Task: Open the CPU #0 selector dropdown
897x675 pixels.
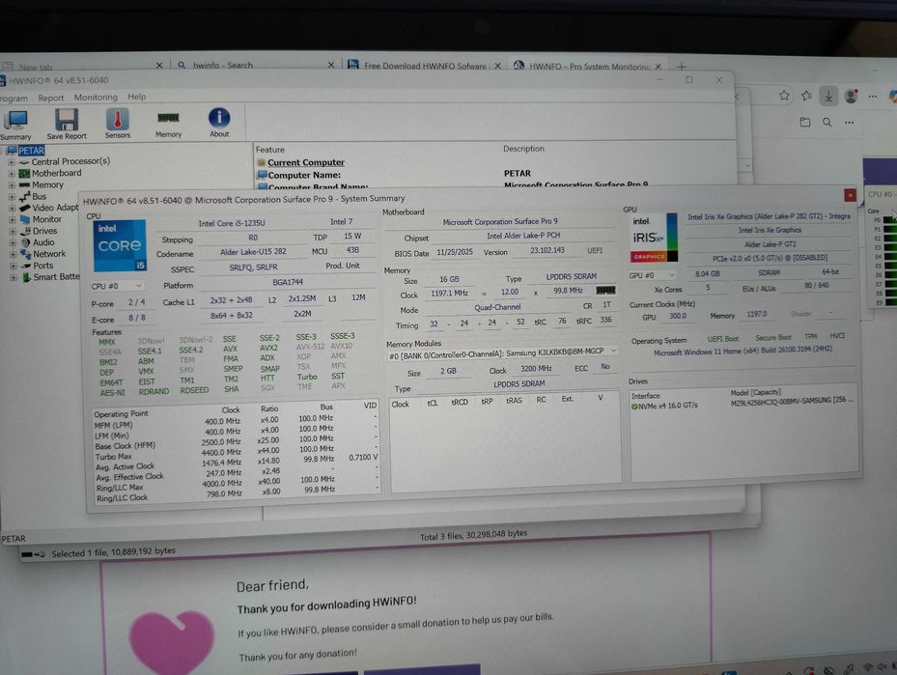Action: 117,286
